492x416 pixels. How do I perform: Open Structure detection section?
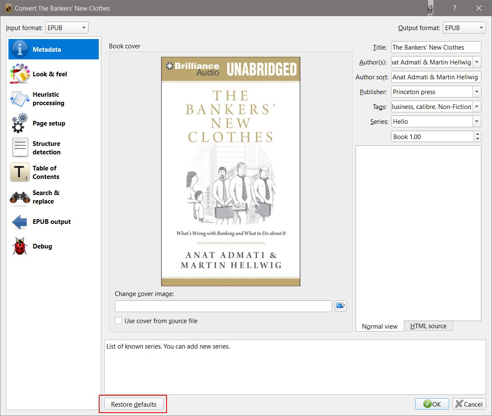tap(53, 148)
